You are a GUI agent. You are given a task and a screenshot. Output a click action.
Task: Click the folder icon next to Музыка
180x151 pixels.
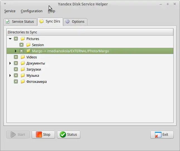point(23,75)
